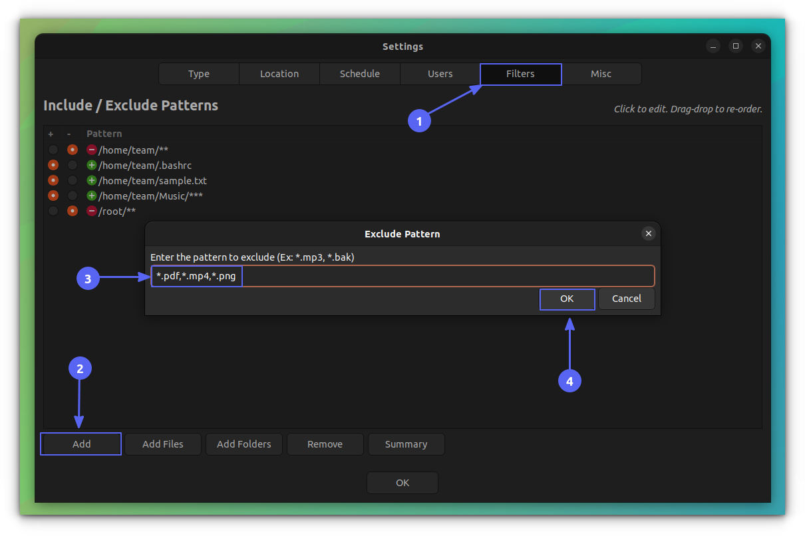Click the Add button
The image size is (805, 536).
81,444
